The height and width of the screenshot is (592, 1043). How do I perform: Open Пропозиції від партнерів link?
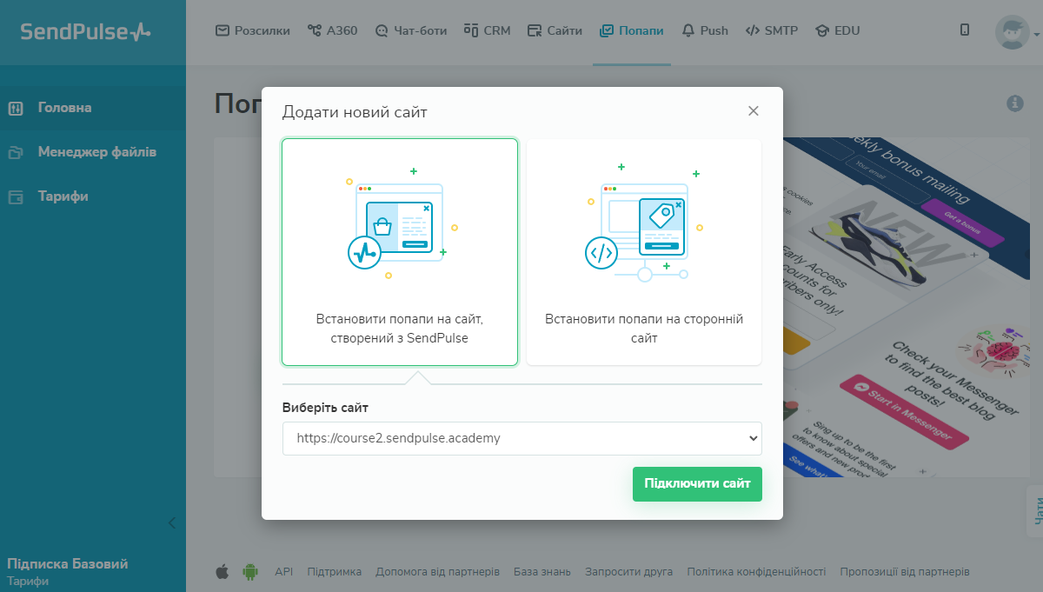click(905, 572)
